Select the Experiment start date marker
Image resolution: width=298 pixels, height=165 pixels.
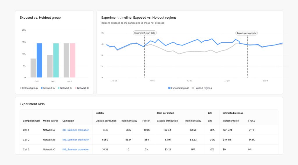coord(144,33)
